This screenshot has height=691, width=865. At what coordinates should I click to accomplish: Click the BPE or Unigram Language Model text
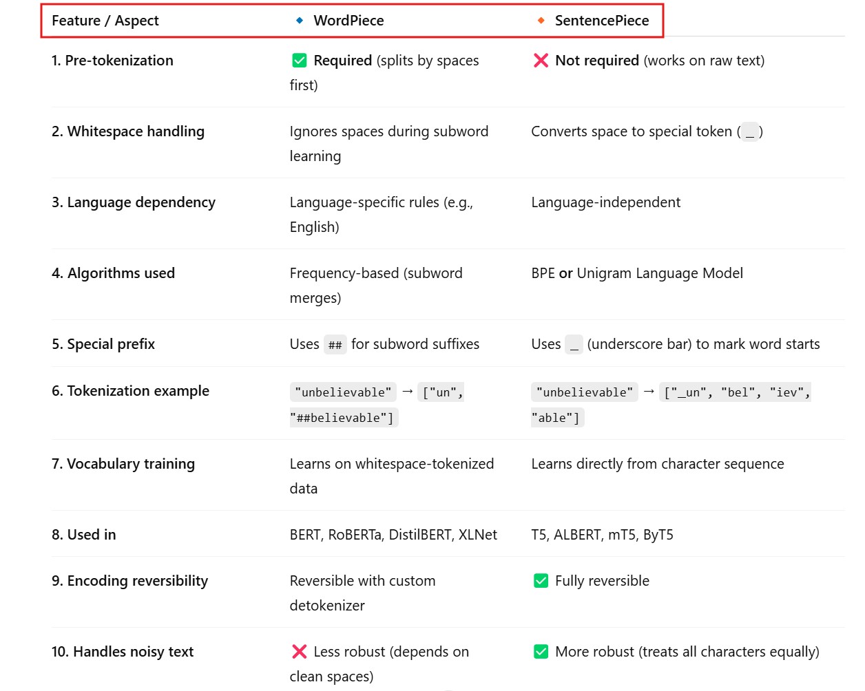[636, 273]
